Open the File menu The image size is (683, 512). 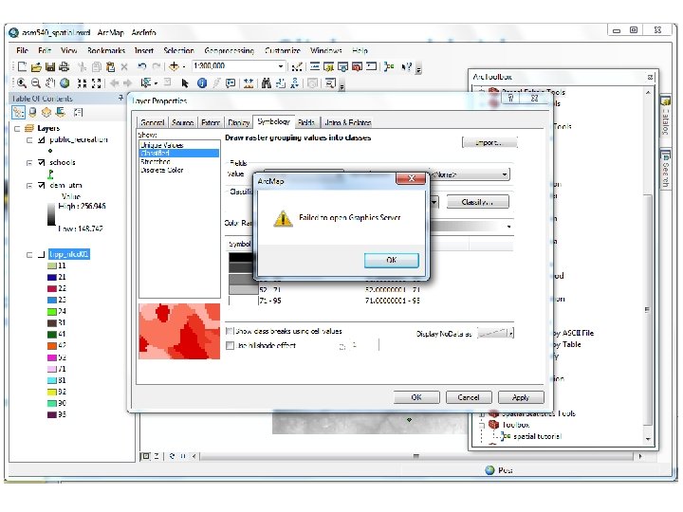click(x=22, y=50)
